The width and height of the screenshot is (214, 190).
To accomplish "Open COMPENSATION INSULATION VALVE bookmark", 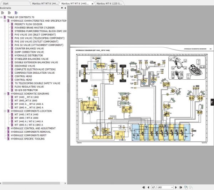I will point(35,73).
